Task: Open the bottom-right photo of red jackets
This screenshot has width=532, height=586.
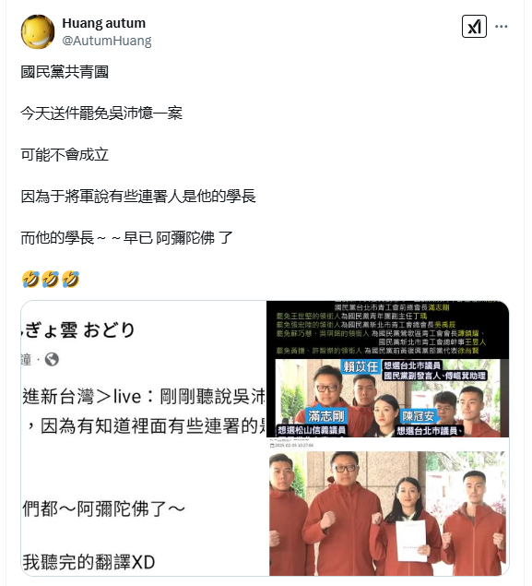Action: (387, 508)
